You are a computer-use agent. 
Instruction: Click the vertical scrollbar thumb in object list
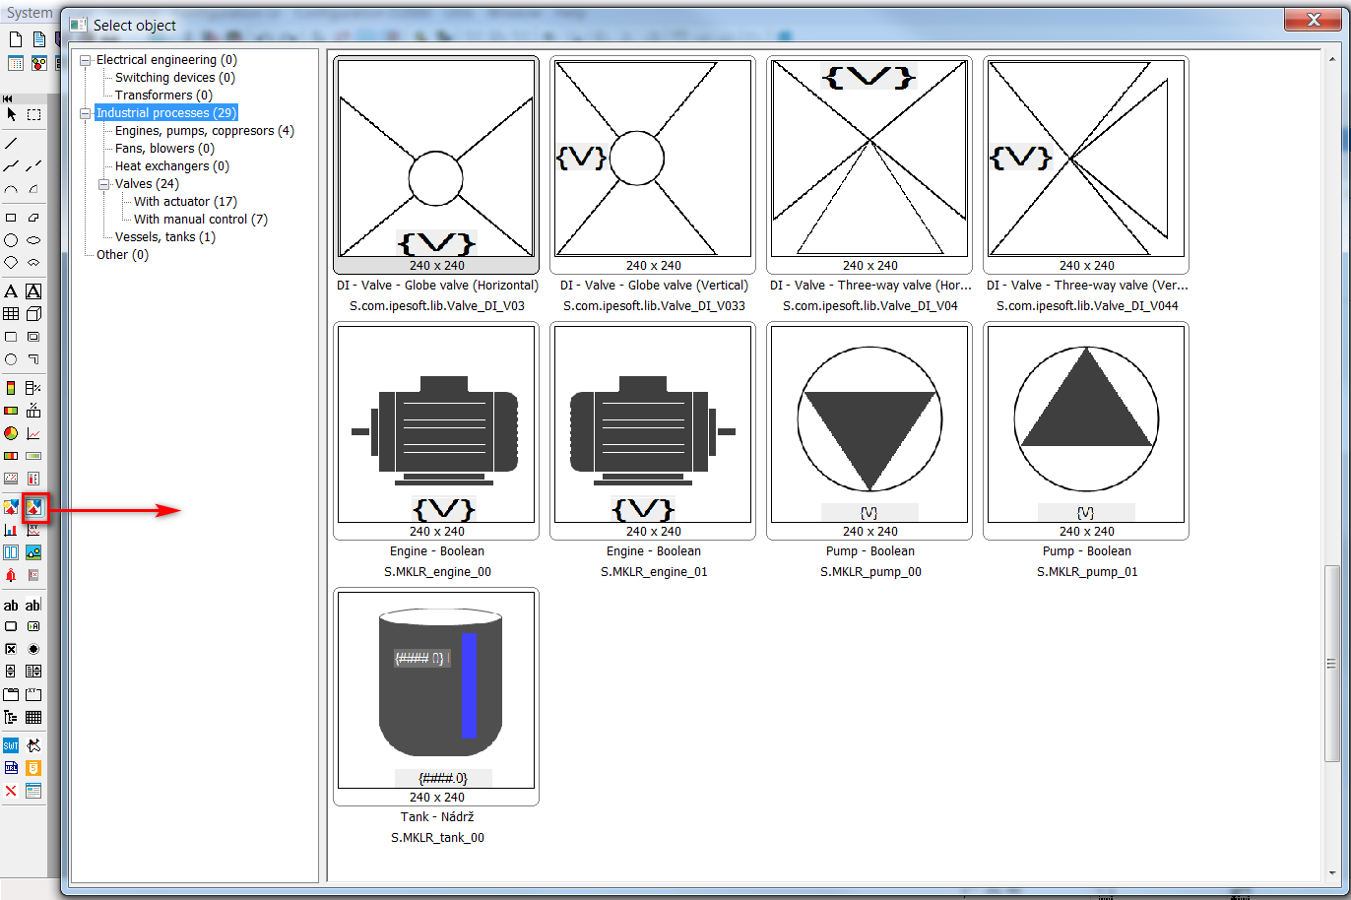pyautogui.click(x=1331, y=664)
